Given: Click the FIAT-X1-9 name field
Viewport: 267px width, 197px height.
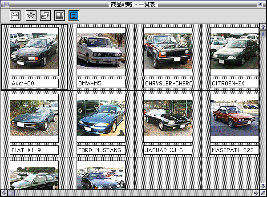Looking at the screenshot, I should pos(34,150).
